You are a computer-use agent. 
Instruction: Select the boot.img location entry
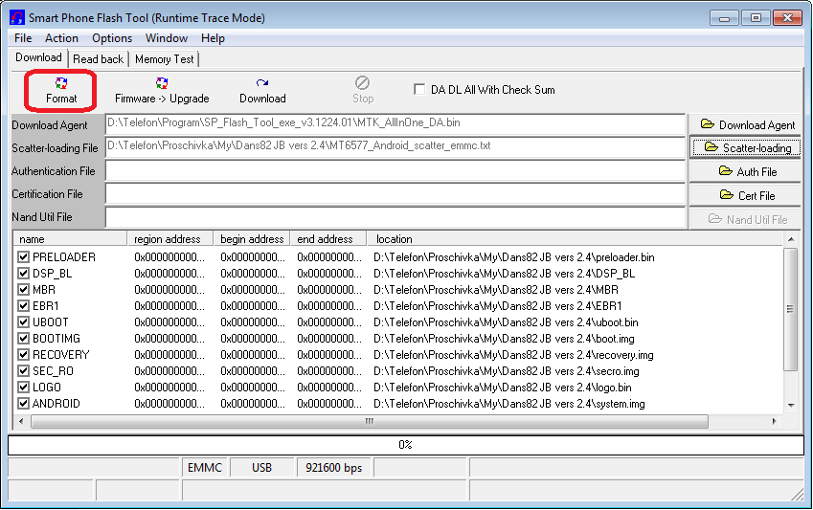tap(504, 339)
